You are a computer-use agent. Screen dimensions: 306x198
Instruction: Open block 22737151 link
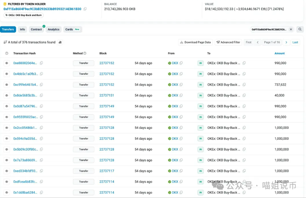pyautogui.click(x=107, y=96)
